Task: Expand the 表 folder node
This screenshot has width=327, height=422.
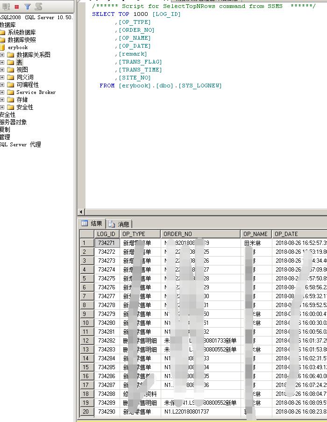Action: 2,63
